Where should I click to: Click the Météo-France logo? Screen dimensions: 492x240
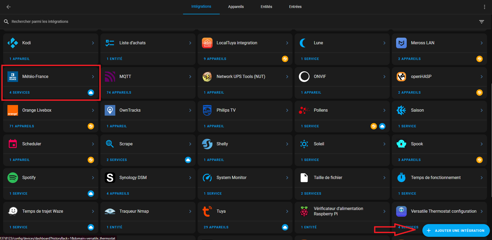tap(13, 77)
